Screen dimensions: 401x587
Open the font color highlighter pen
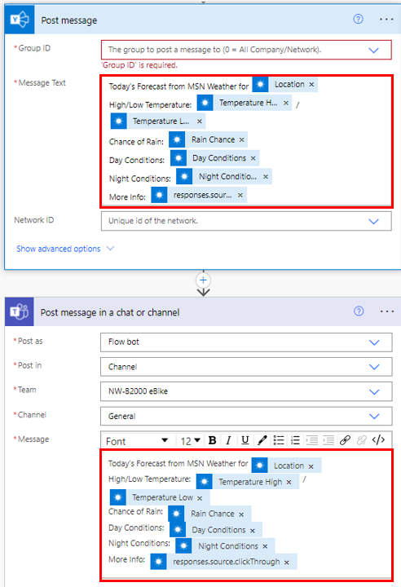(262, 440)
